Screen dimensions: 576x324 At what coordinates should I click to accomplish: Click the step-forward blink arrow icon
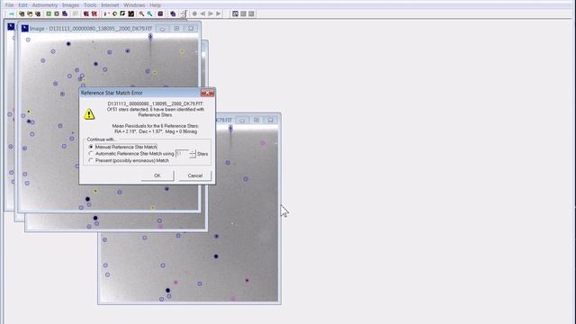coord(218,13)
